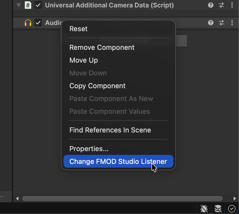The image size is (239, 214).
Task: Click the Audio Listener component title
Action: 53,23
